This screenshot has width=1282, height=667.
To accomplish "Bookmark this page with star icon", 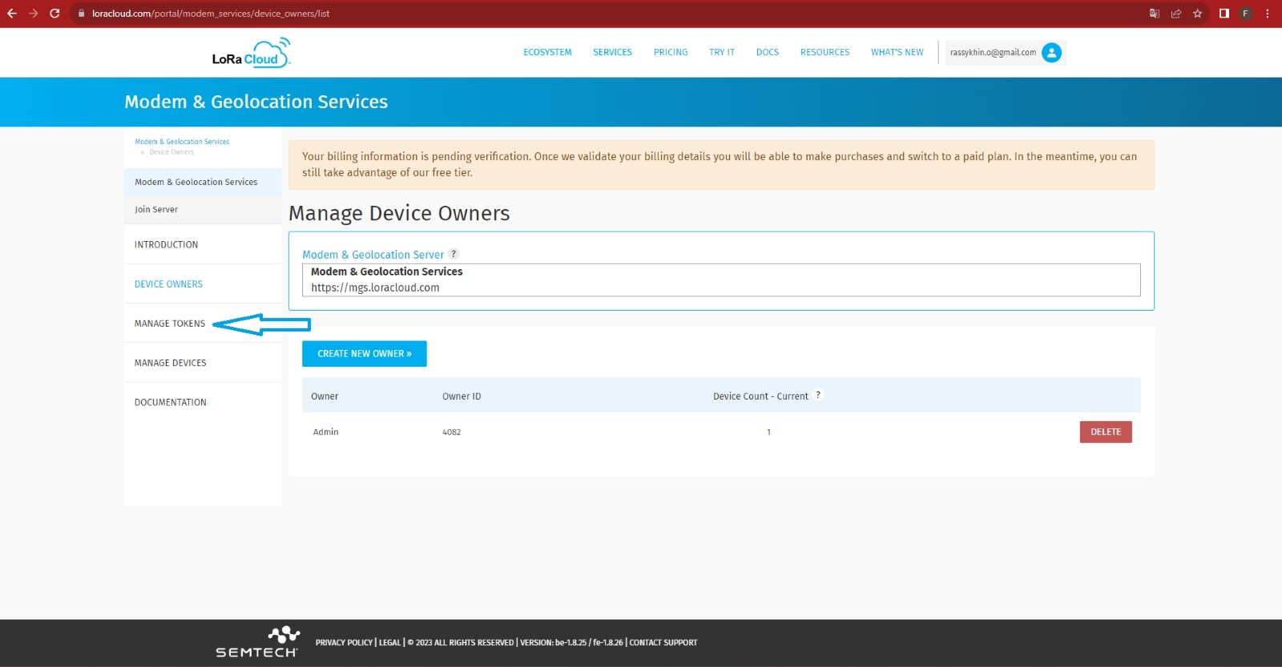I will [x=1198, y=14].
